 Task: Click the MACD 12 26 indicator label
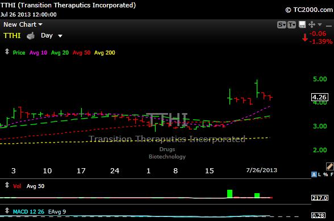tap(28, 211)
